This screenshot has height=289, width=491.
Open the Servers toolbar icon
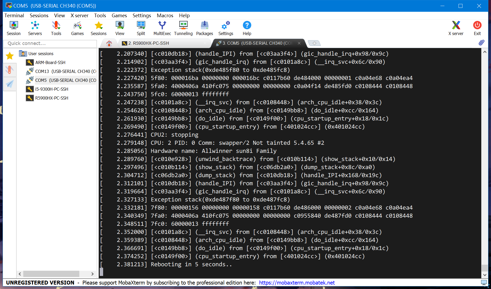(35, 28)
